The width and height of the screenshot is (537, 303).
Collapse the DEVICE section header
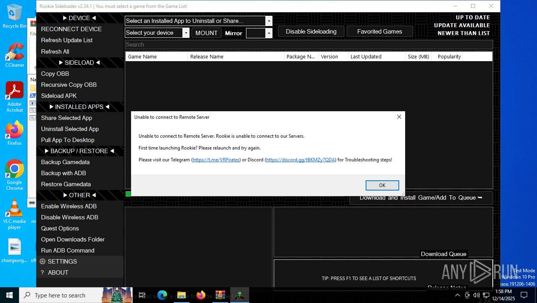click(80, 18)
